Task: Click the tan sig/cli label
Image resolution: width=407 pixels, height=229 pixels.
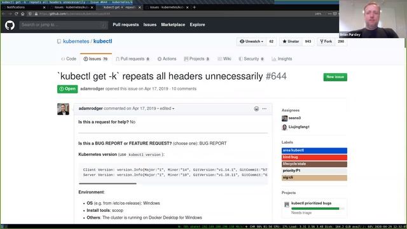Action: (x=314, y=177)
